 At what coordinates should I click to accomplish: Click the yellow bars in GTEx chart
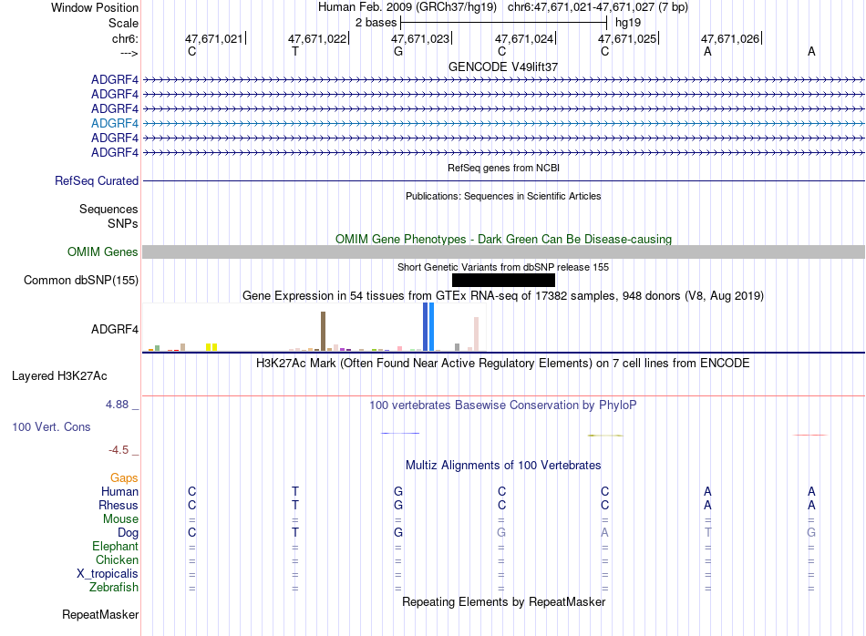click(x=211, y=347)
